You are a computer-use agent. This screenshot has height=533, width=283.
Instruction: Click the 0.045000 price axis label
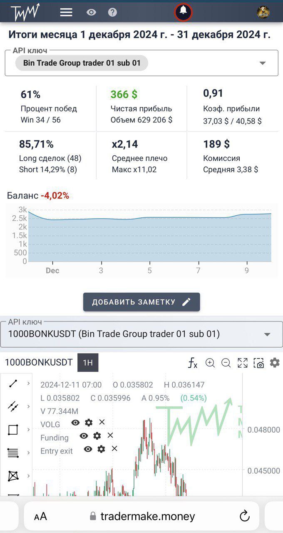click(x=263, y=471)
